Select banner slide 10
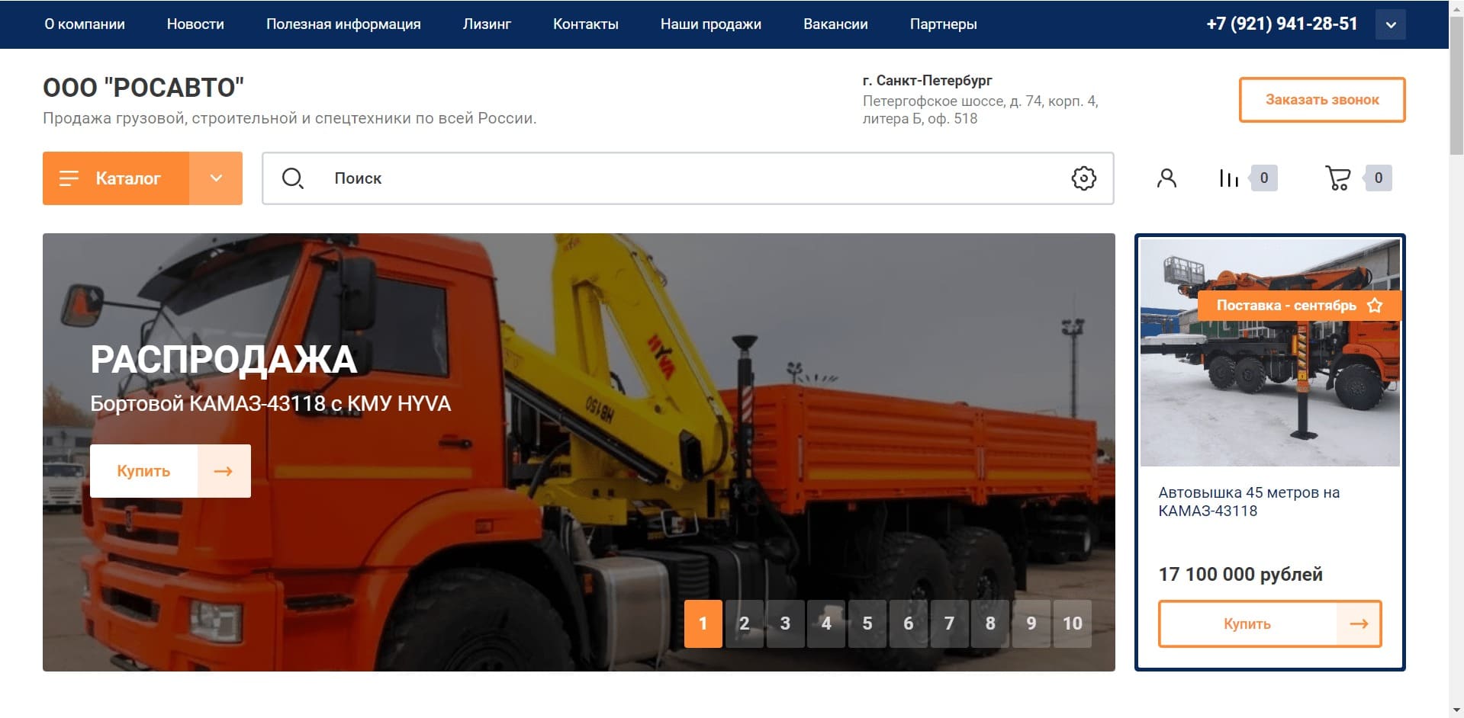 point(1073,623)
